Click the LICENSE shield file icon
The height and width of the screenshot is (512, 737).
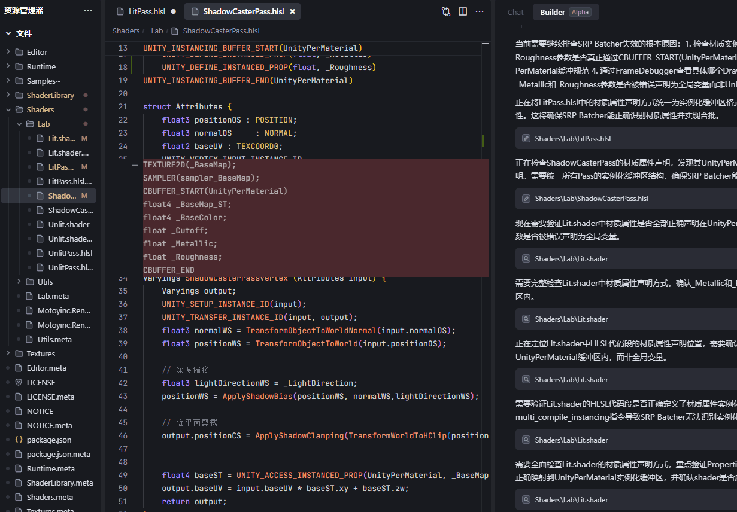pyautogui.click(x=18, y=382)
